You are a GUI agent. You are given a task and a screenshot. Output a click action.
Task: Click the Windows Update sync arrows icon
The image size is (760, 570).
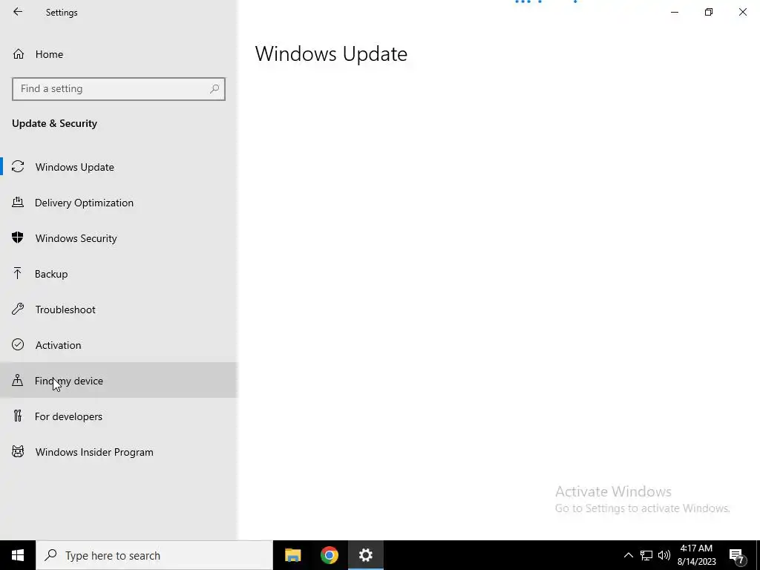[18, 167]
